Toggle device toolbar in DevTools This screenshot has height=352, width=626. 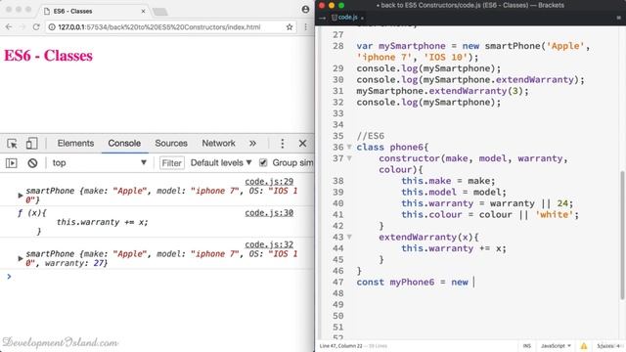pyautogui.click(x=31, y=144)
